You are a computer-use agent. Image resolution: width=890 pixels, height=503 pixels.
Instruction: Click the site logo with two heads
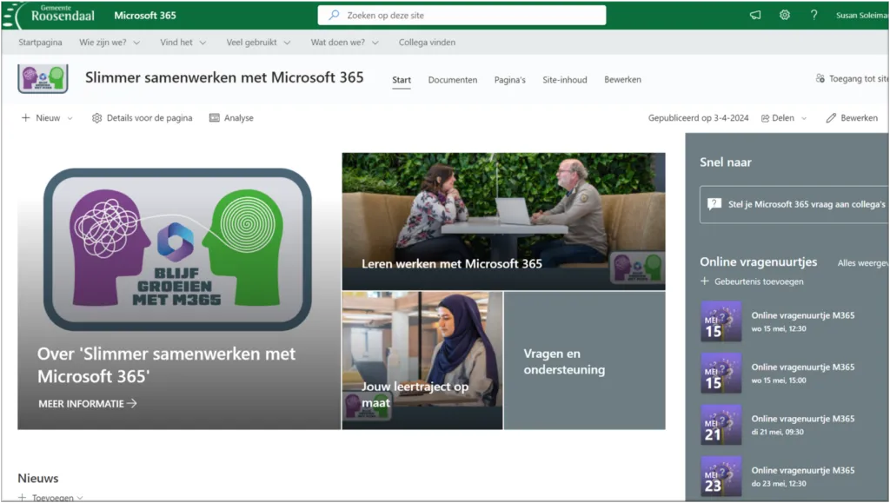[x=43, y=79]
